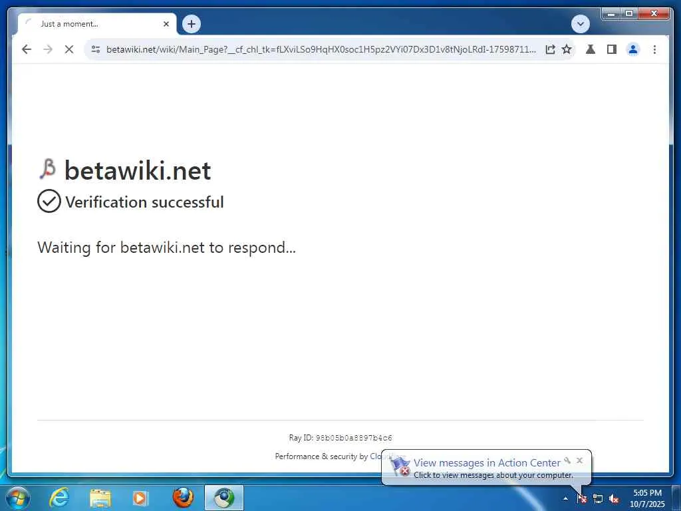This screenshot has height=511, width=681.
Task: Go back with the browser back arrow
Action: tap(27, 49)
